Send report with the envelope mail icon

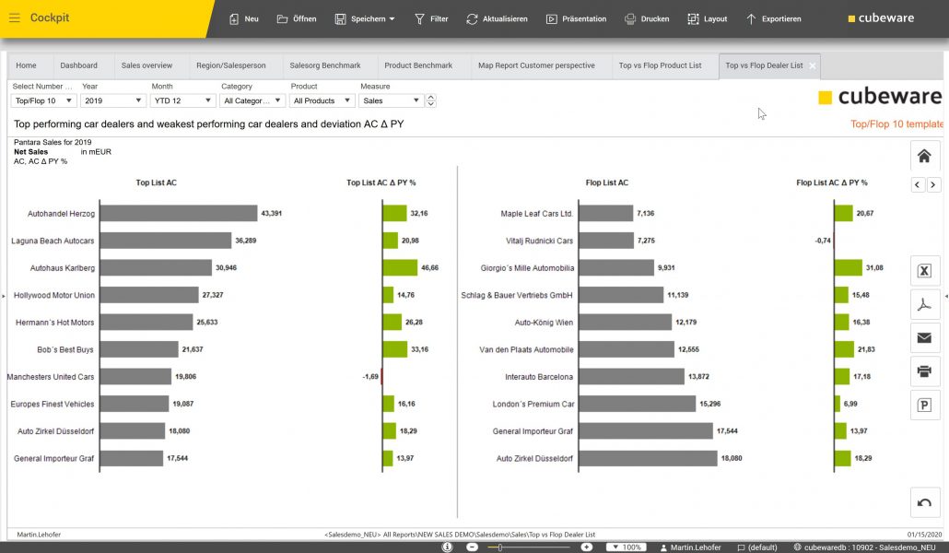tap(924, 338)
